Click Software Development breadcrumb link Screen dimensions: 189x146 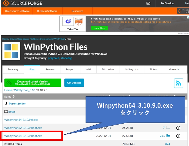(x=42, y=39)
